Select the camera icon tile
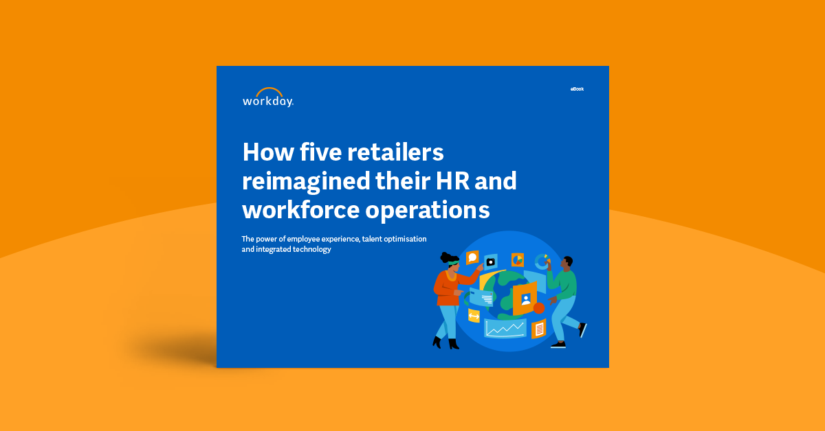The width and height of the screenshot is (825, 431). pyautogui.click(x=490, y=261)
